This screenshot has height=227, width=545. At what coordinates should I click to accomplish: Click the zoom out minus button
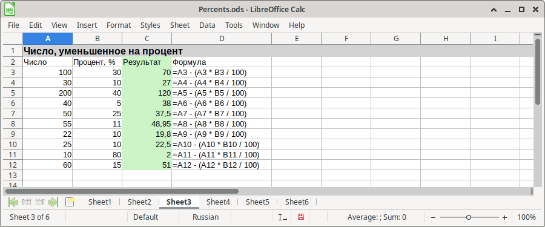(x=433, y=217)
